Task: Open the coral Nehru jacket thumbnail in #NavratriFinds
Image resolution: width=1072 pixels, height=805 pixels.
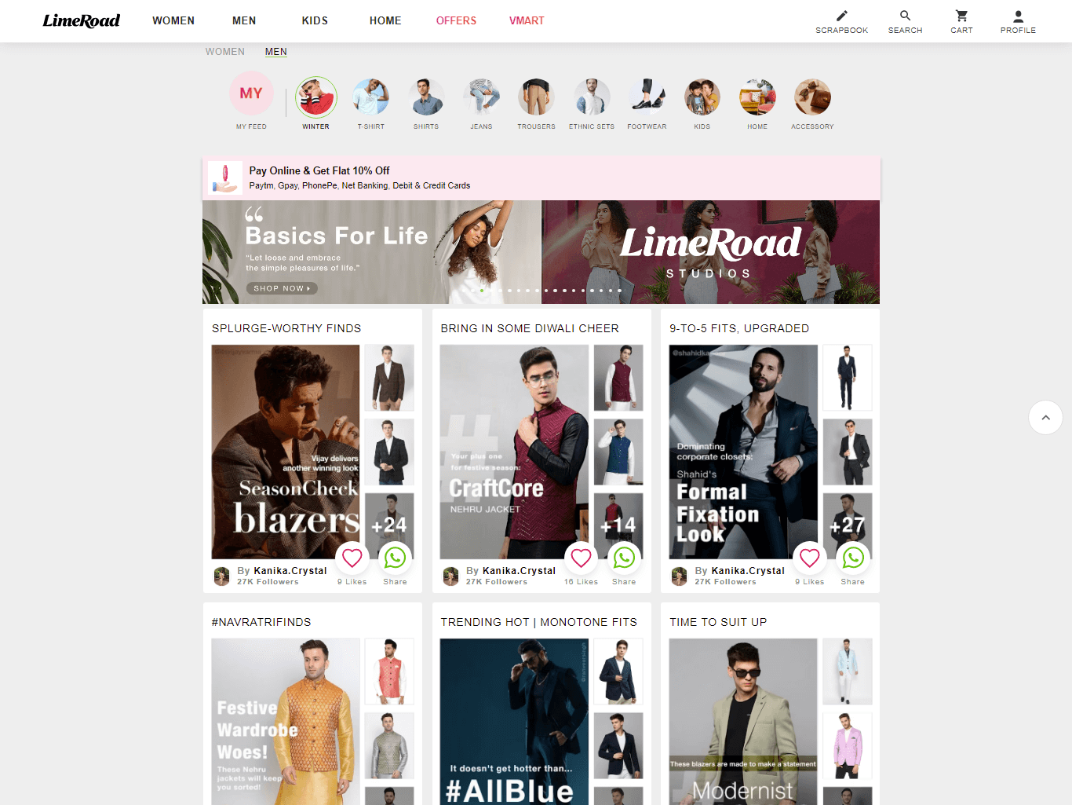Action: point(389,671)
